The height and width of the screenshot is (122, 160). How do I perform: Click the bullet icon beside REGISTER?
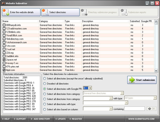(70, 119)
